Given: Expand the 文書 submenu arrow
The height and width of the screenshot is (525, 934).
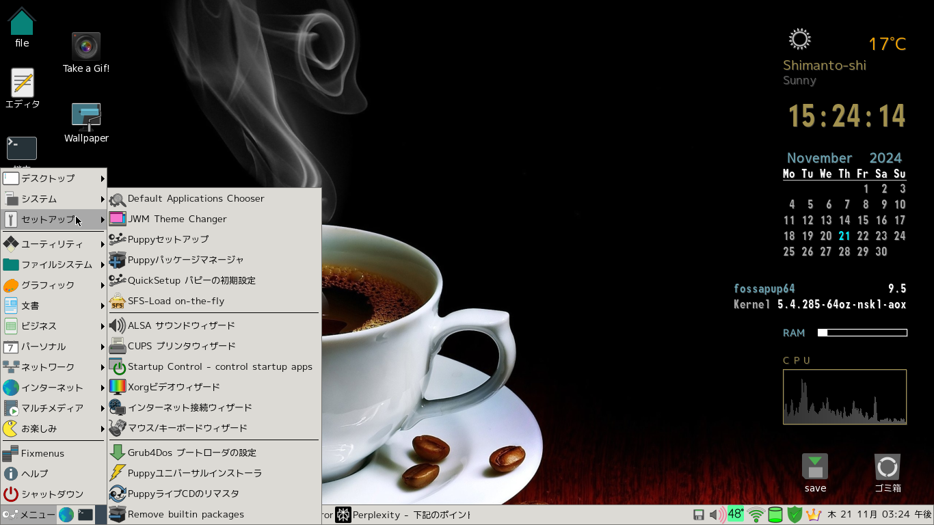Looking at the screenshot, I should [x=103, y=306].
